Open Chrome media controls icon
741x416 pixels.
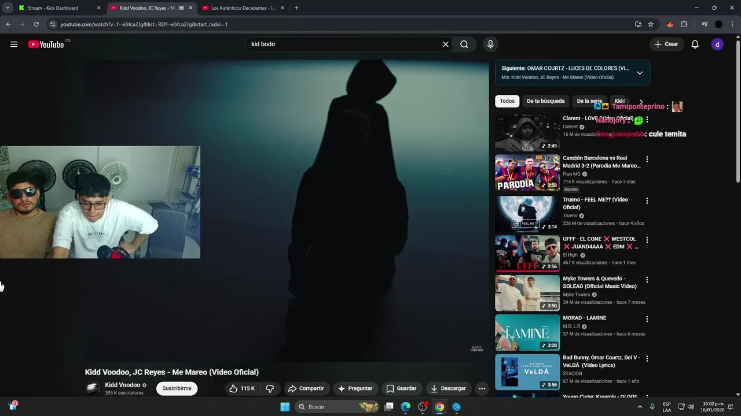(x=705, y=24)
